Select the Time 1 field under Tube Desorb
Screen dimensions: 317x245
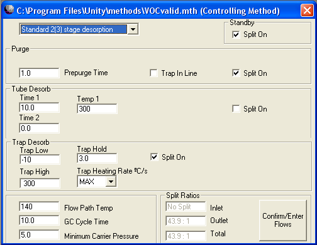pyautogui.click(x=39, y=108)
